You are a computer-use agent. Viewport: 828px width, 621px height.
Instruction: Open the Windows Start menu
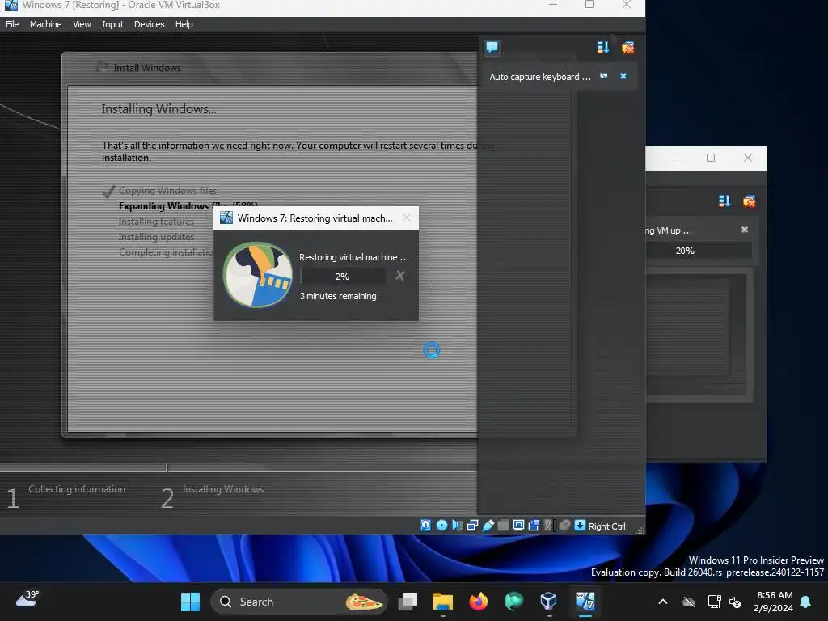pos(190,602)
